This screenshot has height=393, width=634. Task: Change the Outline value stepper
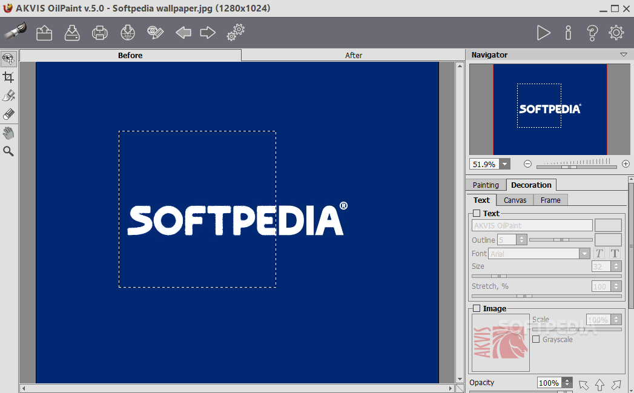point(521,240)
